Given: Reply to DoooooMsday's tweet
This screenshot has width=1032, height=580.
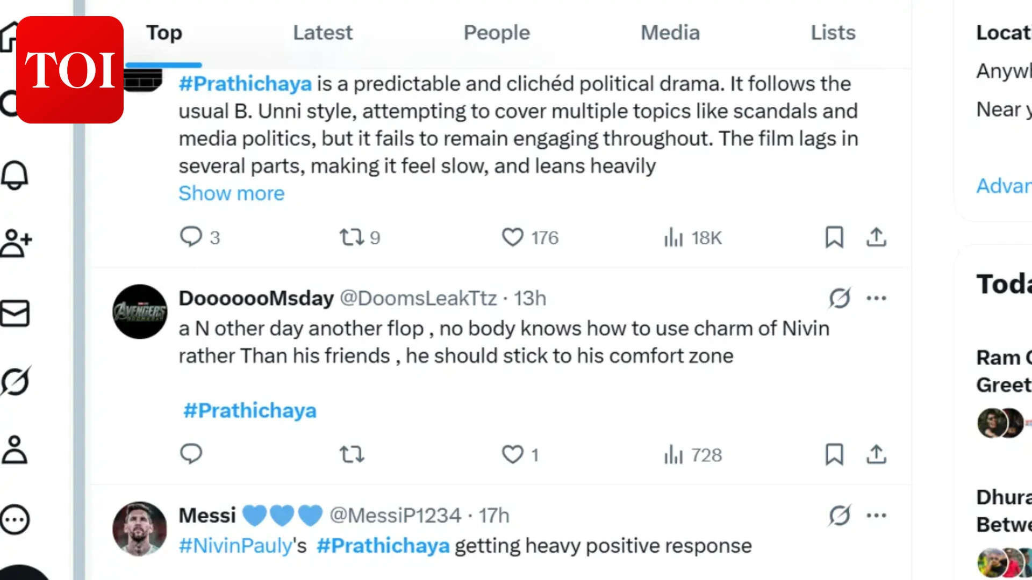Looking at the screenshot, I should 191,454.
